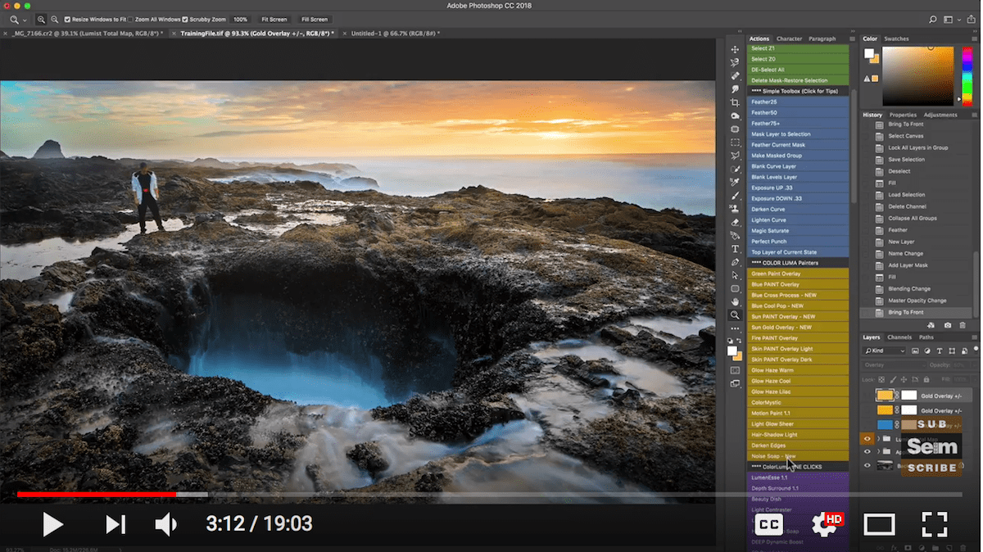Open the Untitled-1 document tab
983x552 pixels.
click(x=395, y=34)
